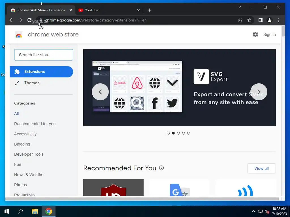Click the Categories heading

coord(25,103)
